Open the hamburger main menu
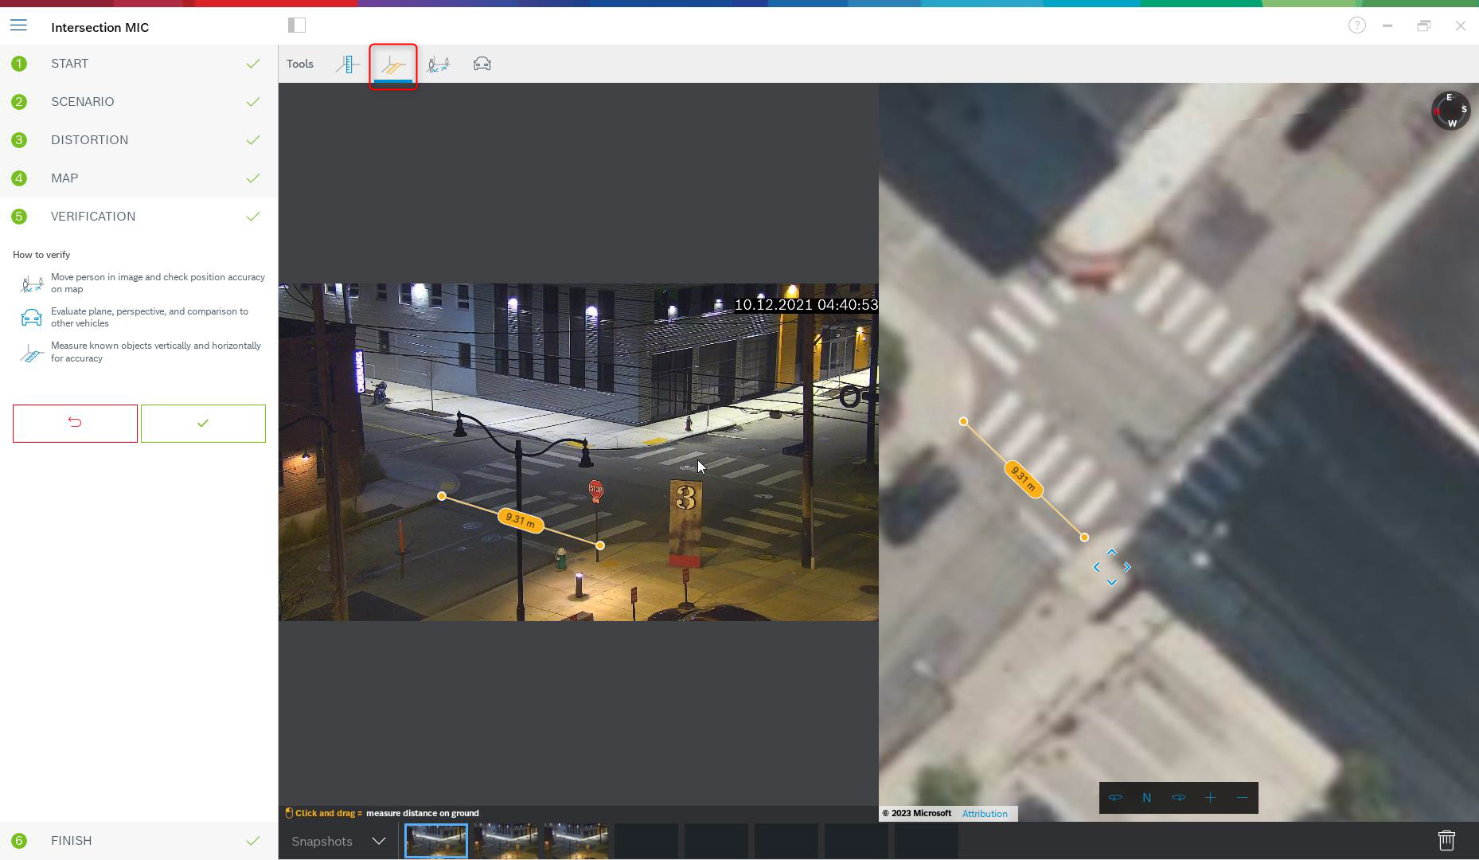Image resolution: width=1479 pixels, height=860 pixels. 19,26
